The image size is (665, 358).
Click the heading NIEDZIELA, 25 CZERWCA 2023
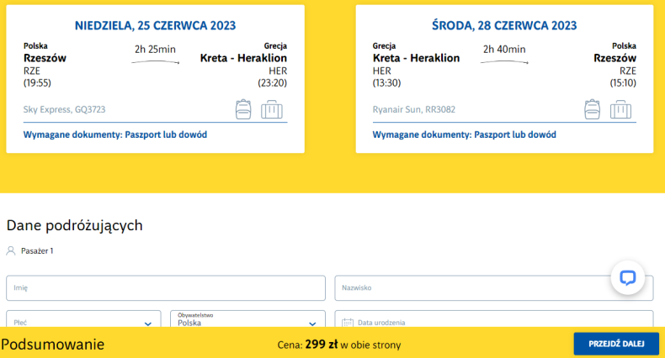pyautogui.click(x=155, y=25)
